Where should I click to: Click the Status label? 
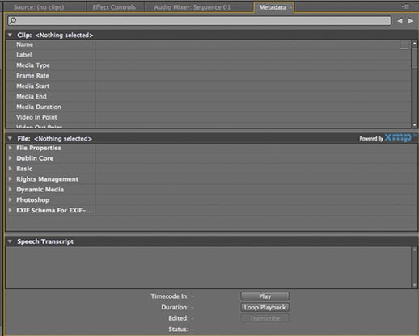pos(179,330)
